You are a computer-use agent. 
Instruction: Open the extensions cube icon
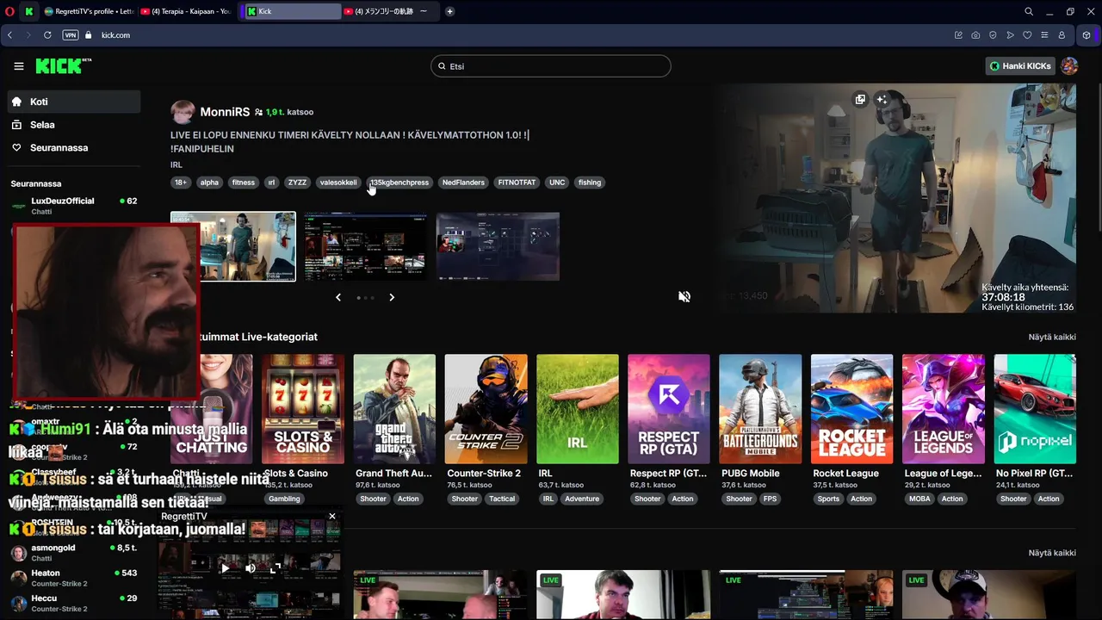tap(1087, 35)
